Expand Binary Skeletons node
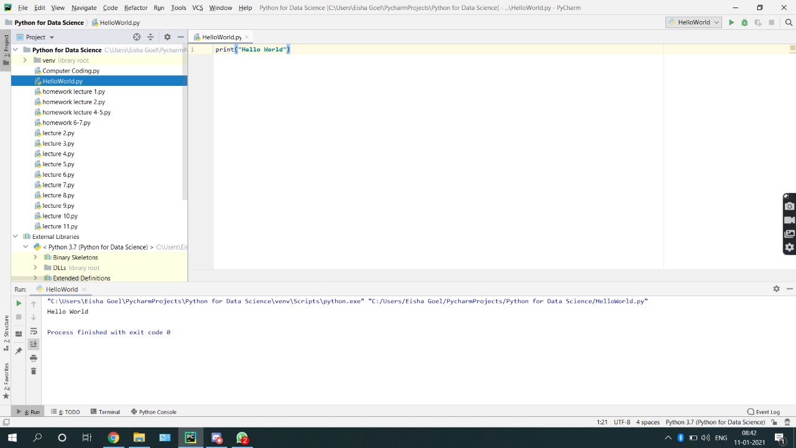This screenshot has height=448, width=796. [x=35, y=258]
